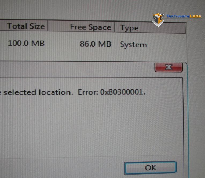Click divider between Free Space and Type headers
205x178 pixels.
tap(115, 27)
